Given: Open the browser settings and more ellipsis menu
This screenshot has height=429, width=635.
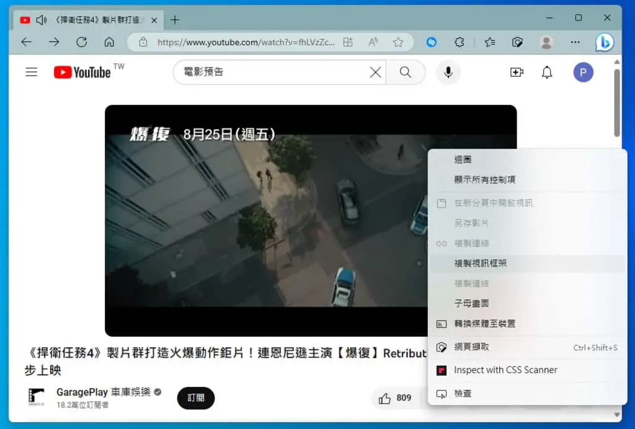Looking at the screenshot, I should (x=575, y=42).
